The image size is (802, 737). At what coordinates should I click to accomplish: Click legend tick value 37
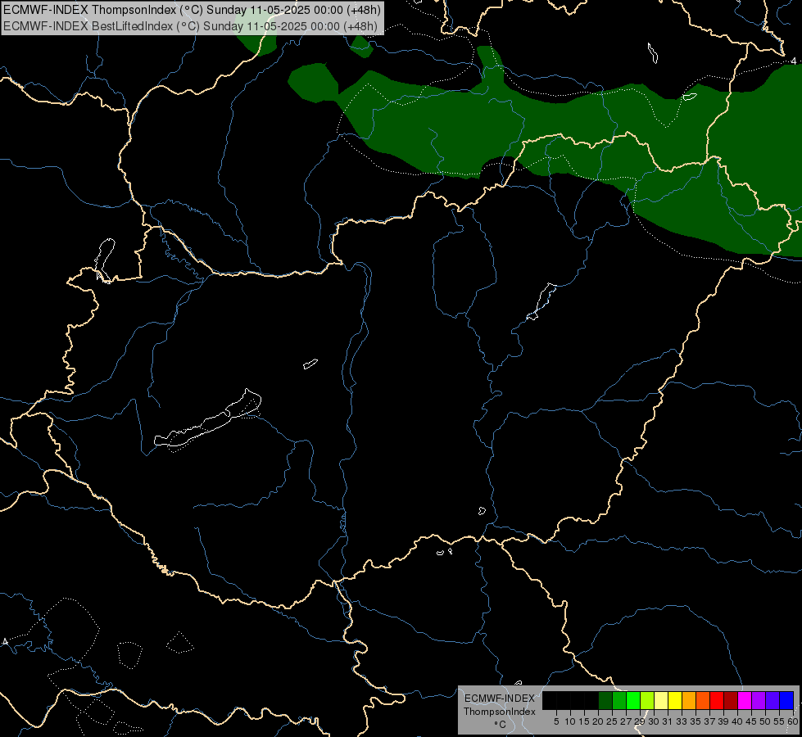pos(709,721)
